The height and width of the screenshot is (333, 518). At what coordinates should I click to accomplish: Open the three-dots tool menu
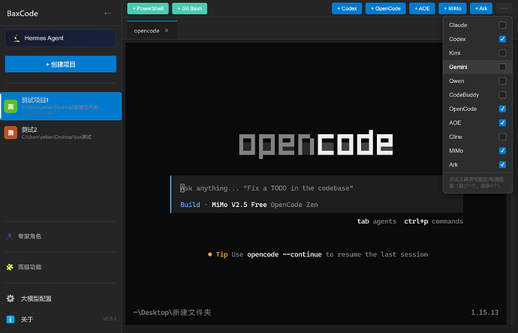(504, 8)
